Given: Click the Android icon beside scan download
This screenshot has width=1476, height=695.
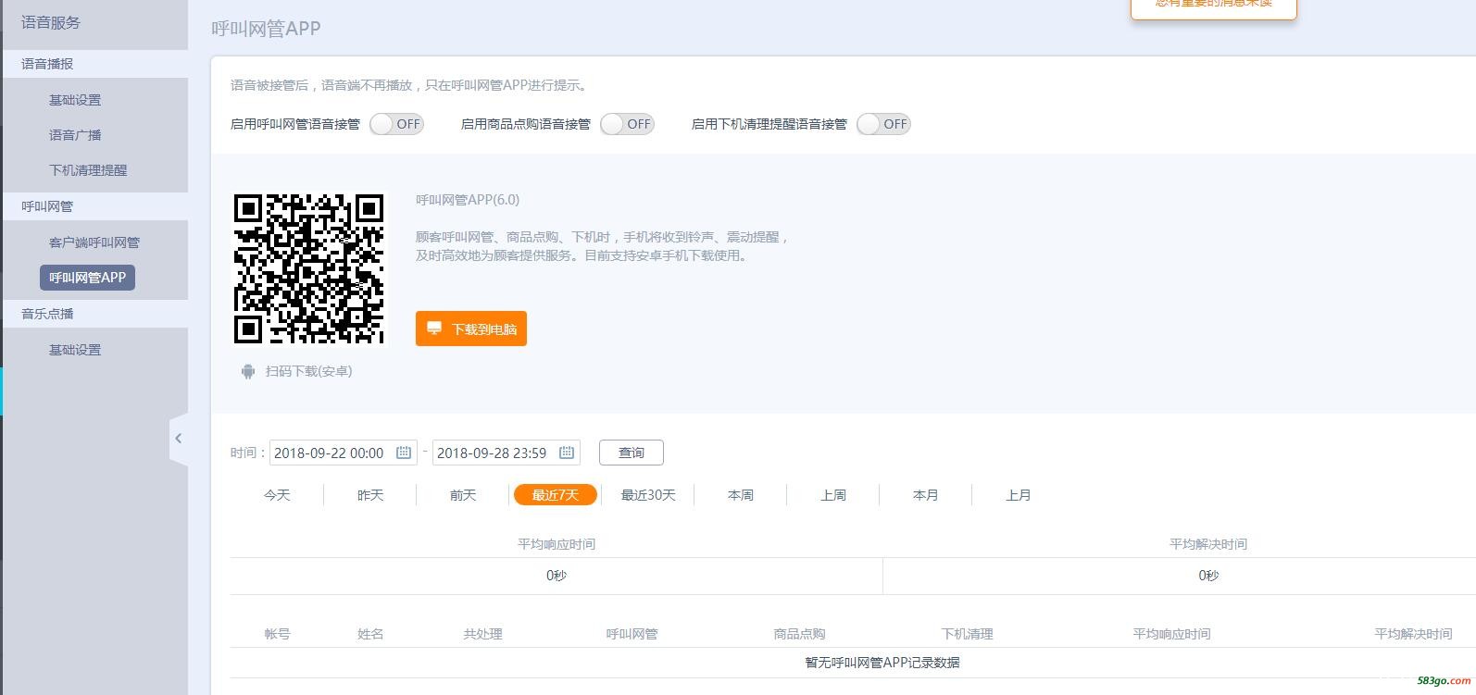Looking at the screenshot, I should point(247,371).
